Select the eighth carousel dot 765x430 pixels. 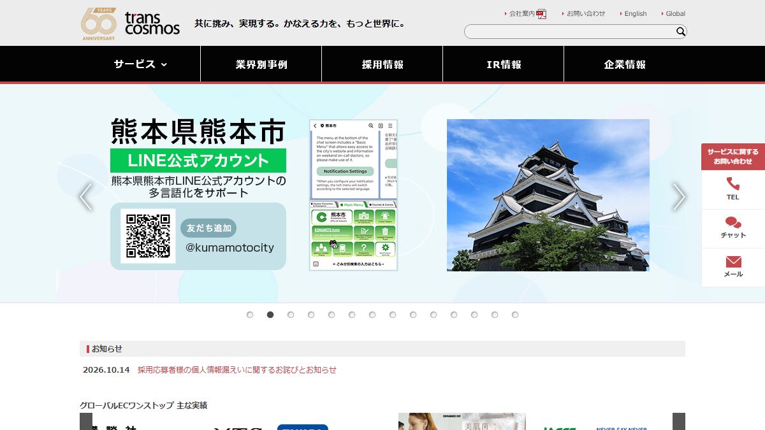[393, 315]
